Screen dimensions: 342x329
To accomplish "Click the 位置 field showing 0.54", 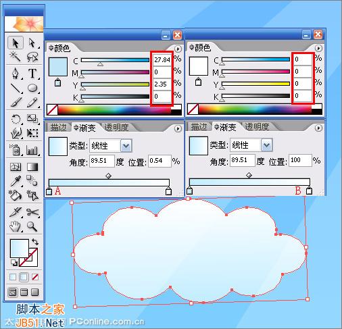I will (160, 161).
